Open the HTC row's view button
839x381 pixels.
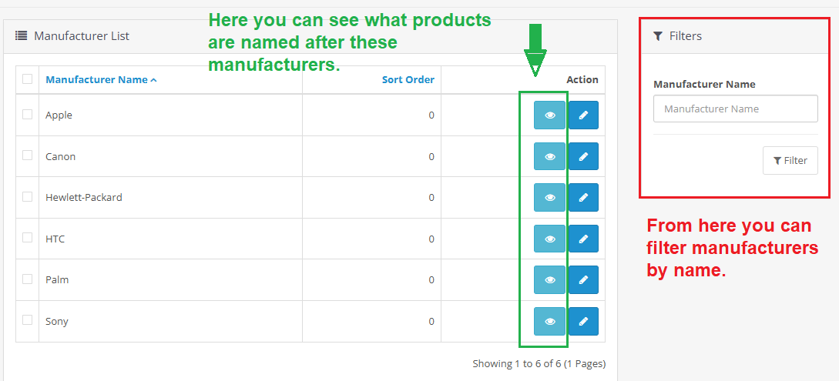[549, 239]
